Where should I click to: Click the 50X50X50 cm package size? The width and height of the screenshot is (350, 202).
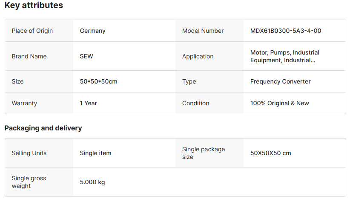(x=271, y=153)
